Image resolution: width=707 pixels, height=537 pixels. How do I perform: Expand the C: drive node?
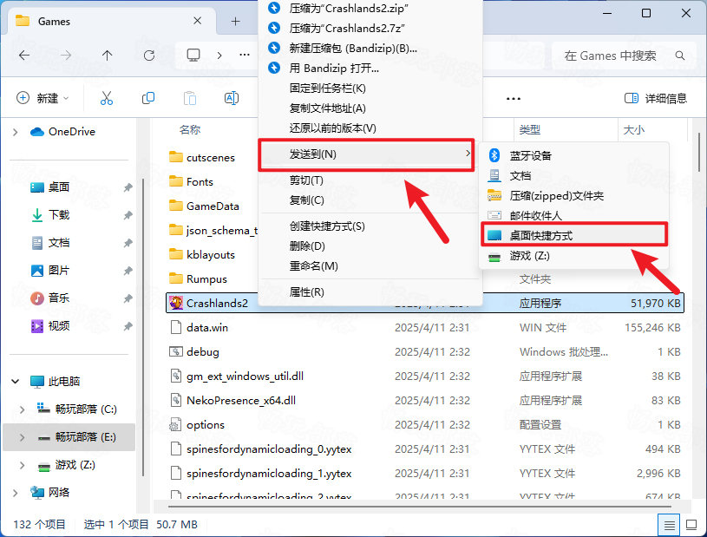pos(22,409)
